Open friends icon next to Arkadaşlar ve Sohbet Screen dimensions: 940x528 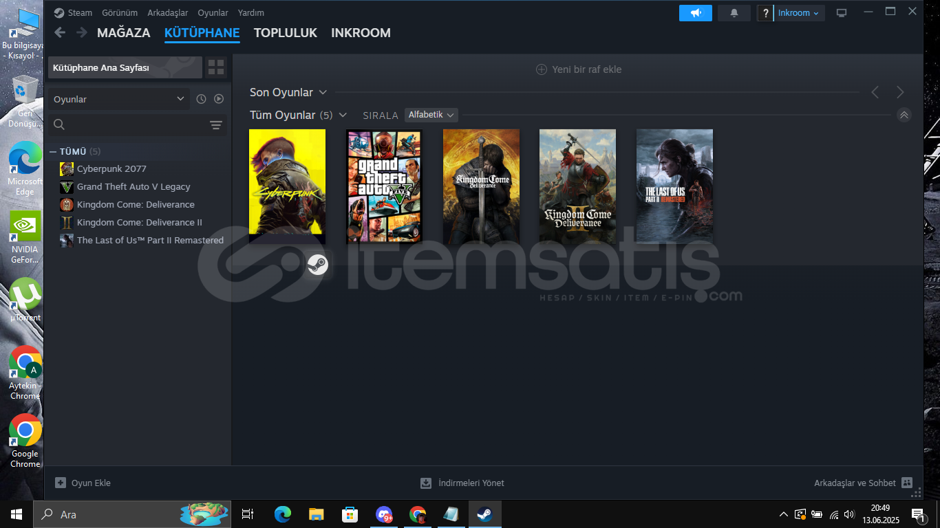tap(907, 483)
